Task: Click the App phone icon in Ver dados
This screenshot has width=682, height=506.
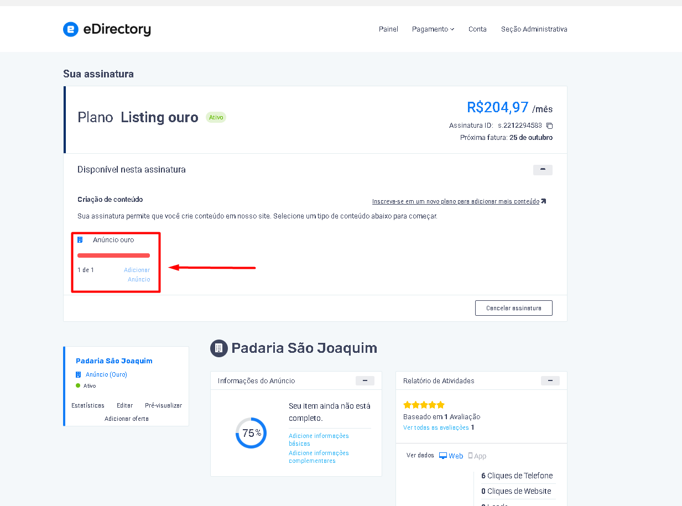Action: pyautogui.click(x=470, y=456)
